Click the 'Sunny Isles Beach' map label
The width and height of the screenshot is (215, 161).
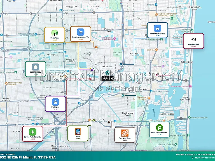point(185,98)
